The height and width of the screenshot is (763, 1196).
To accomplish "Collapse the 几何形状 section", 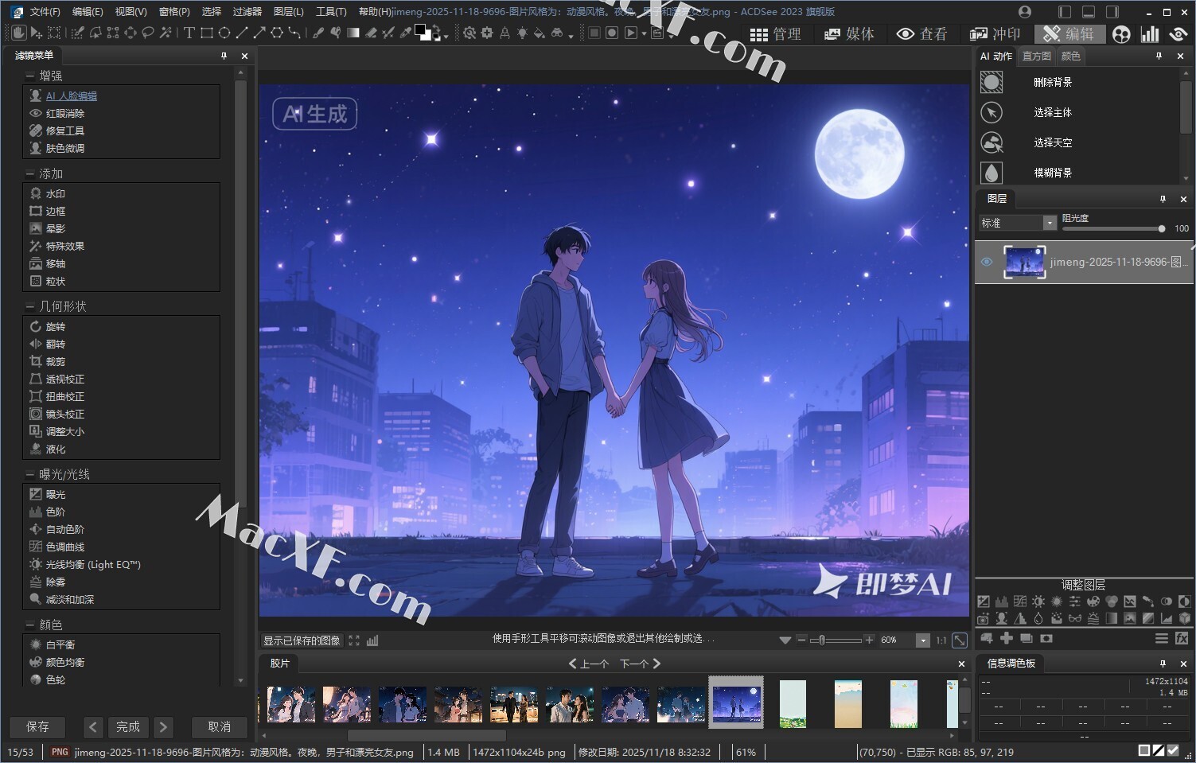I will point(30,306).
